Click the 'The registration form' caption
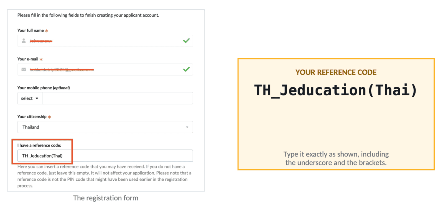448x205 pixels. tap(106, 198)
